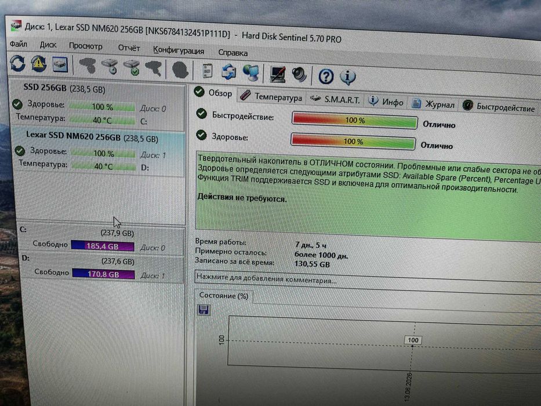Screen dimensions: 541x406
Task: Open the report document toolbar icon
Action: point(207,71)
